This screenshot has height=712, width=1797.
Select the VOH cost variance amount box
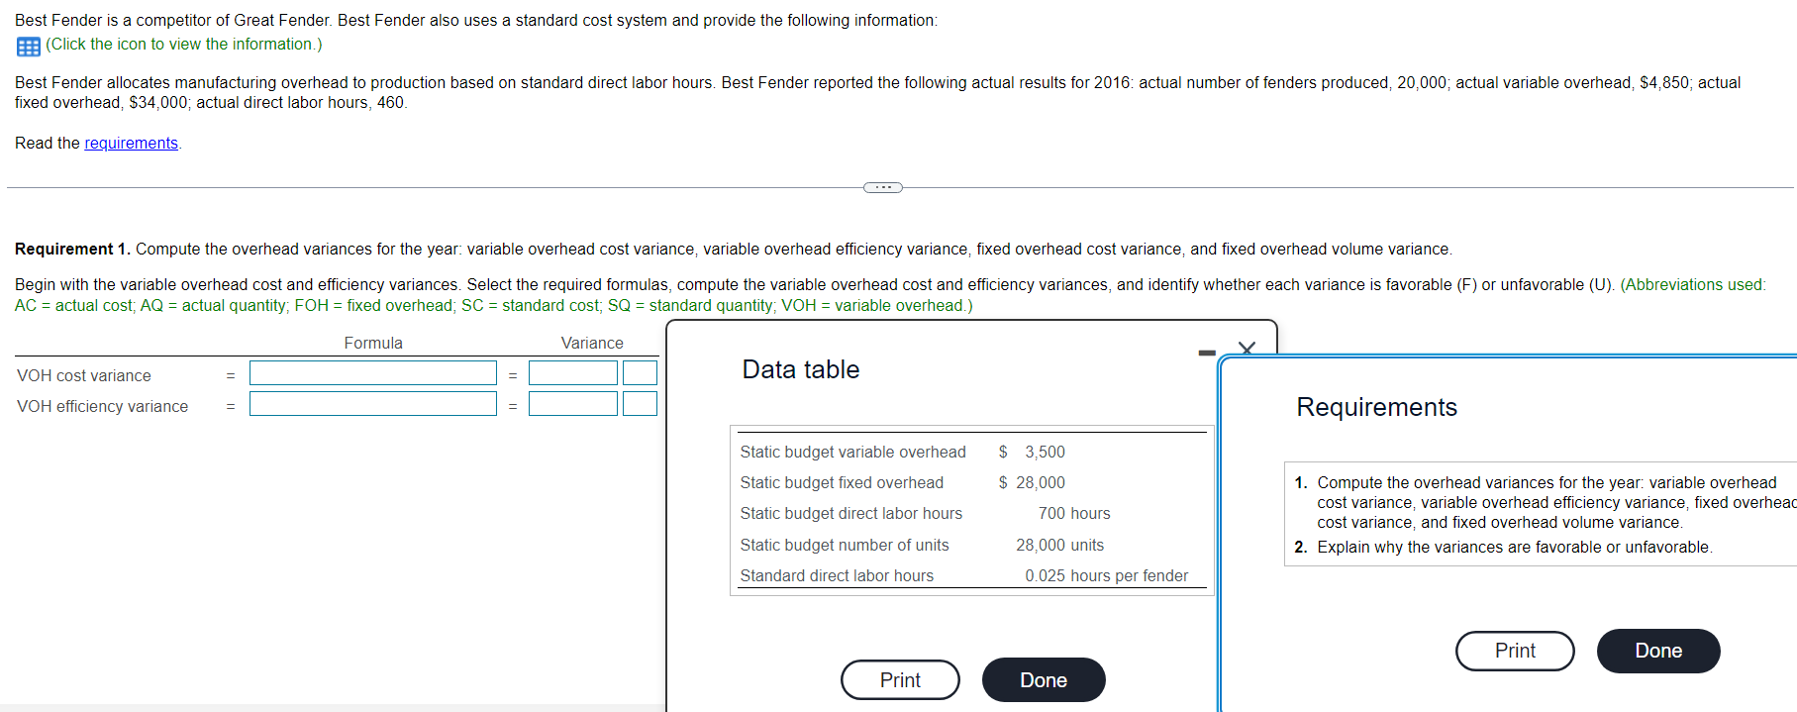(573, 373)
